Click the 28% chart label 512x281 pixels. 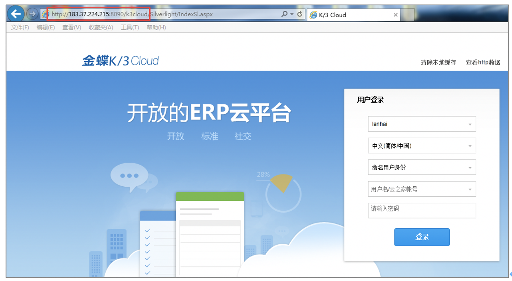coord(263,175)
